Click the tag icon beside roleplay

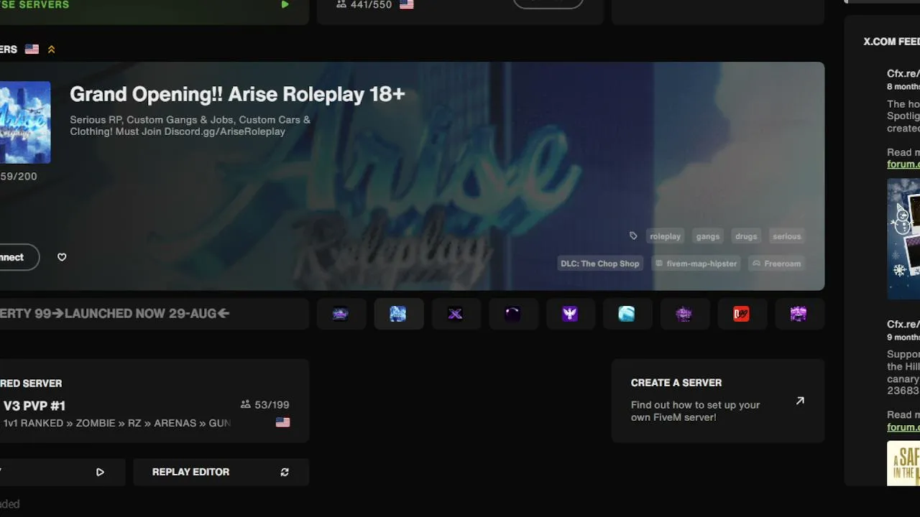point(633,236)
